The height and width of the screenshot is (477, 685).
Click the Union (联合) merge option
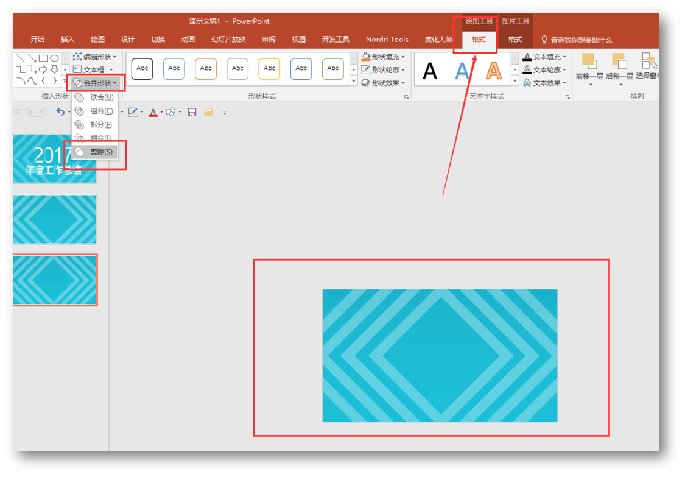(x=95, y=97)
